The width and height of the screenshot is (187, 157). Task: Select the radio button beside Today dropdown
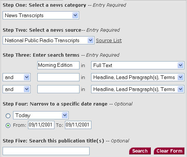point(8,116)
